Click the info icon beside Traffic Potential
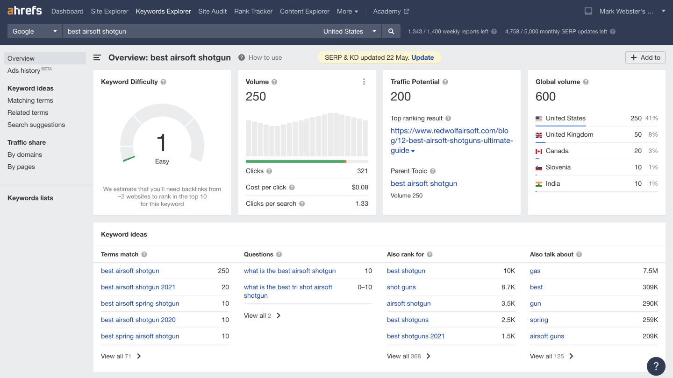673x378 pixels. coord(445,82)
